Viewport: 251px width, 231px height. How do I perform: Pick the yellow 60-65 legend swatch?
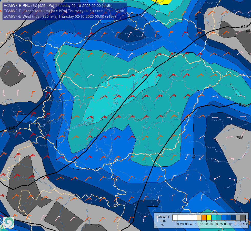tap(209, 218)
